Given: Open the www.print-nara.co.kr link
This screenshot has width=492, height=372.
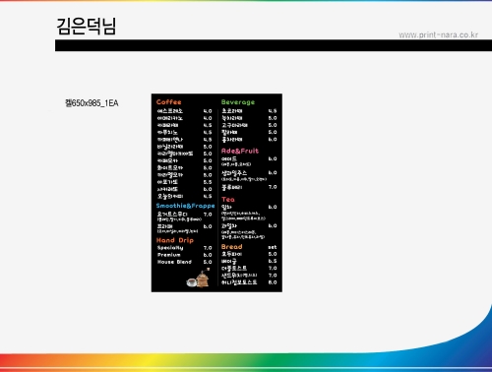Looking at the screenshot, I should click(x=438, y=34).
